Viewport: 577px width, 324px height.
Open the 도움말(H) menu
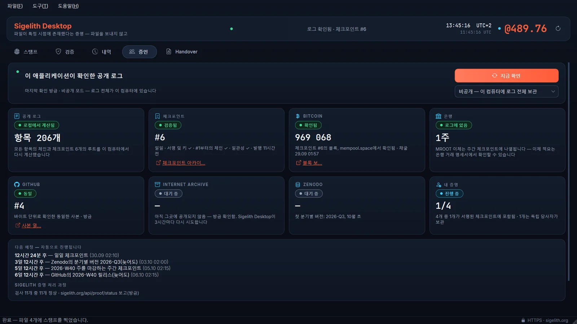pos(68,6)
